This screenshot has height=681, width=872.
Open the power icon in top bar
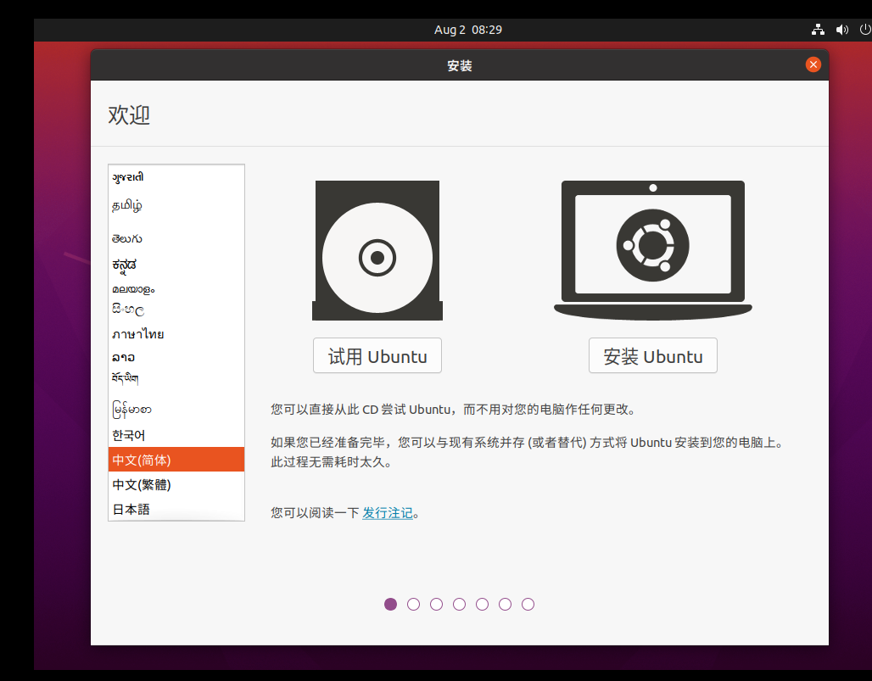pos(865,30)
